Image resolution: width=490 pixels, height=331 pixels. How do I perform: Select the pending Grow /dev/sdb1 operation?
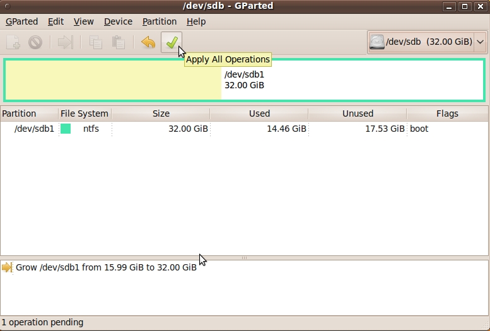(x=106, y=267)
